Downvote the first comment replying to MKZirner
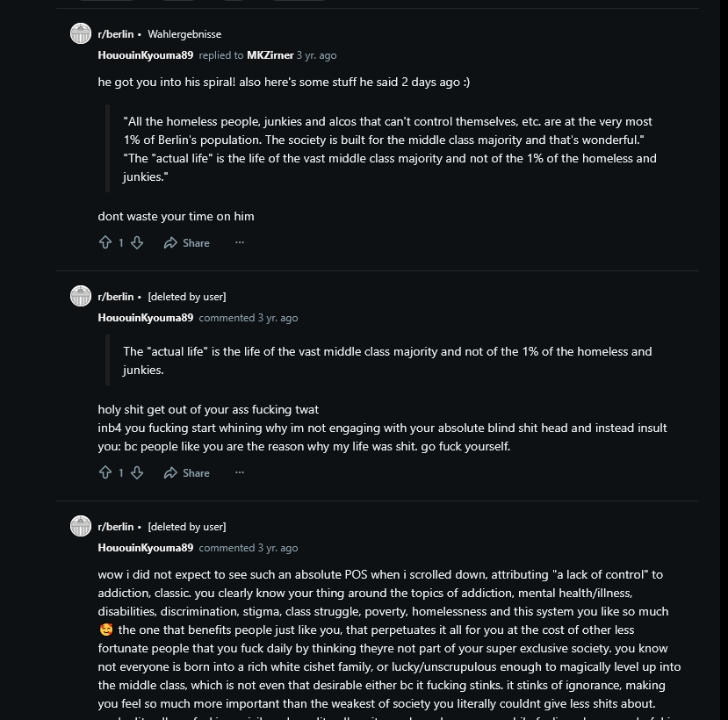 pyautogui.click(x=137, y=242)
